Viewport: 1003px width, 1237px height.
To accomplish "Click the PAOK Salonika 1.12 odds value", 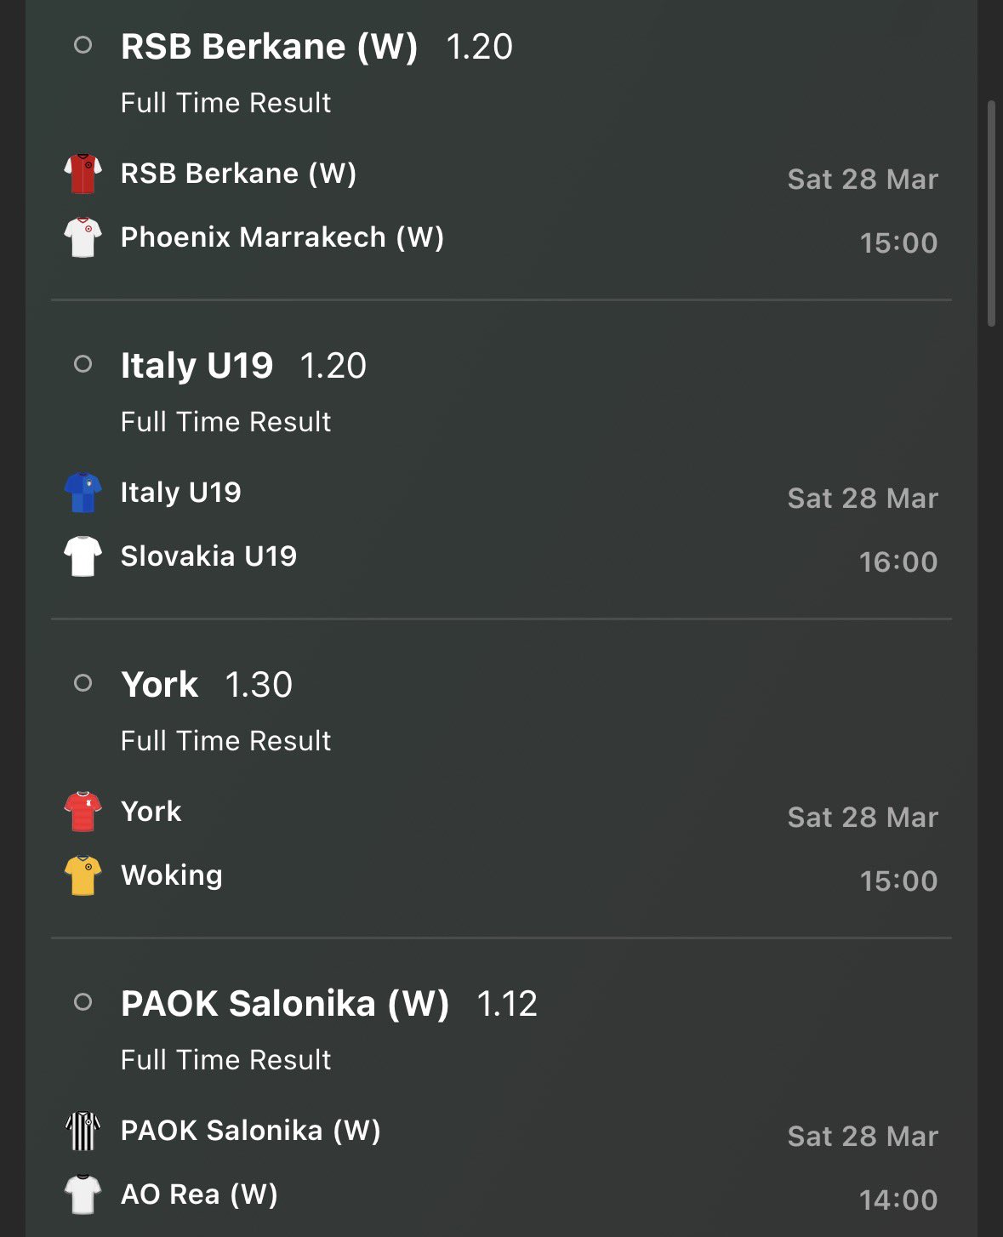I will [x=507, y=1004].
